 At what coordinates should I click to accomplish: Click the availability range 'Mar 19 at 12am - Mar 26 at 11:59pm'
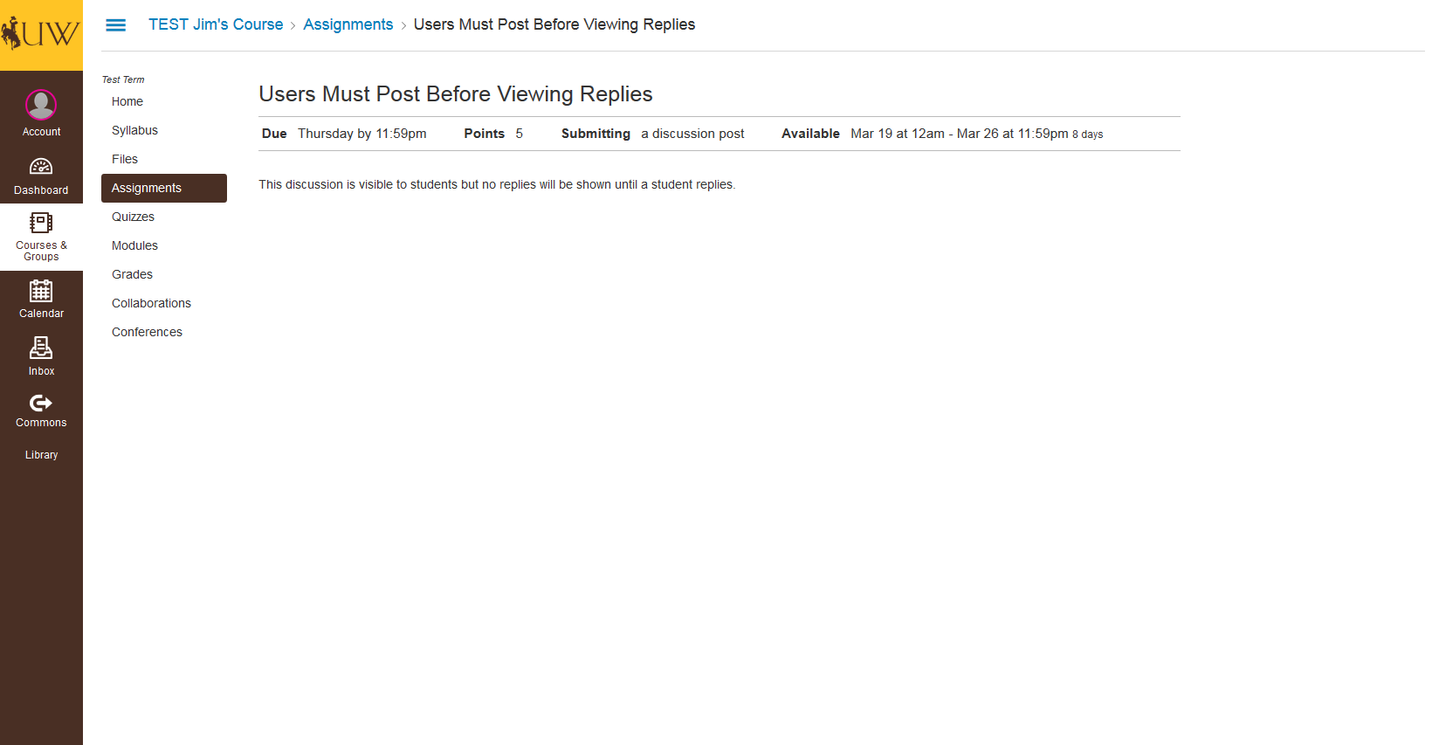960,134
